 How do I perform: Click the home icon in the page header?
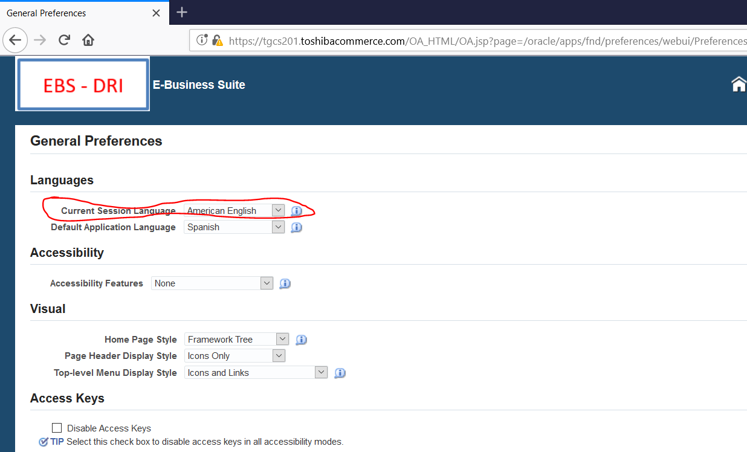point(739,84)
